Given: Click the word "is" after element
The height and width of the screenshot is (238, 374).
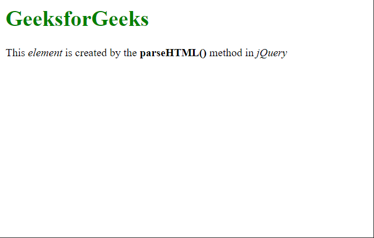Looking at the screenshot, I should click(69, 53).
